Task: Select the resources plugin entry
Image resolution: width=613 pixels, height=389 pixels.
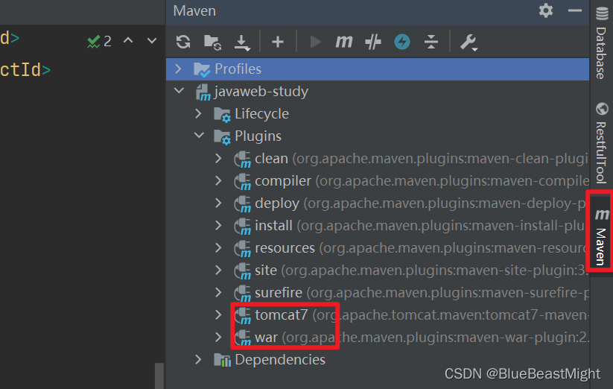Action: click(x=378, y=247)
